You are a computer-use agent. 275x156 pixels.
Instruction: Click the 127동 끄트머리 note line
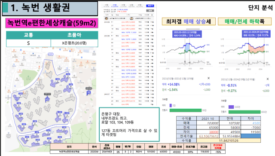pyautogui.click(x=129, y=132)
